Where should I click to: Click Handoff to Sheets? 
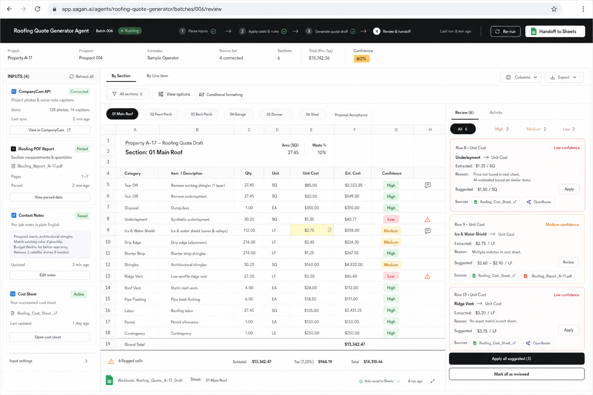click(x=555, y=31)
